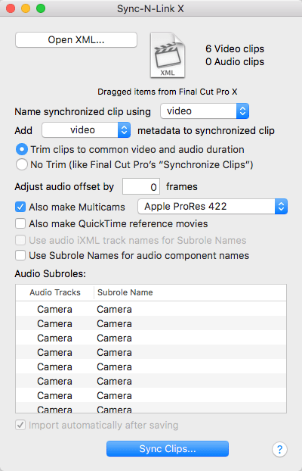Close the Sync-N-Link X window
This screenshot has width=302, height=471.
pyautogui.click(x=11, y=8)
